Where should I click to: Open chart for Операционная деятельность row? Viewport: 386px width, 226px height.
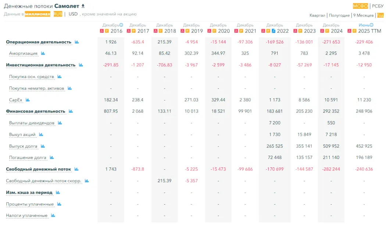click(x=76, y=42)
